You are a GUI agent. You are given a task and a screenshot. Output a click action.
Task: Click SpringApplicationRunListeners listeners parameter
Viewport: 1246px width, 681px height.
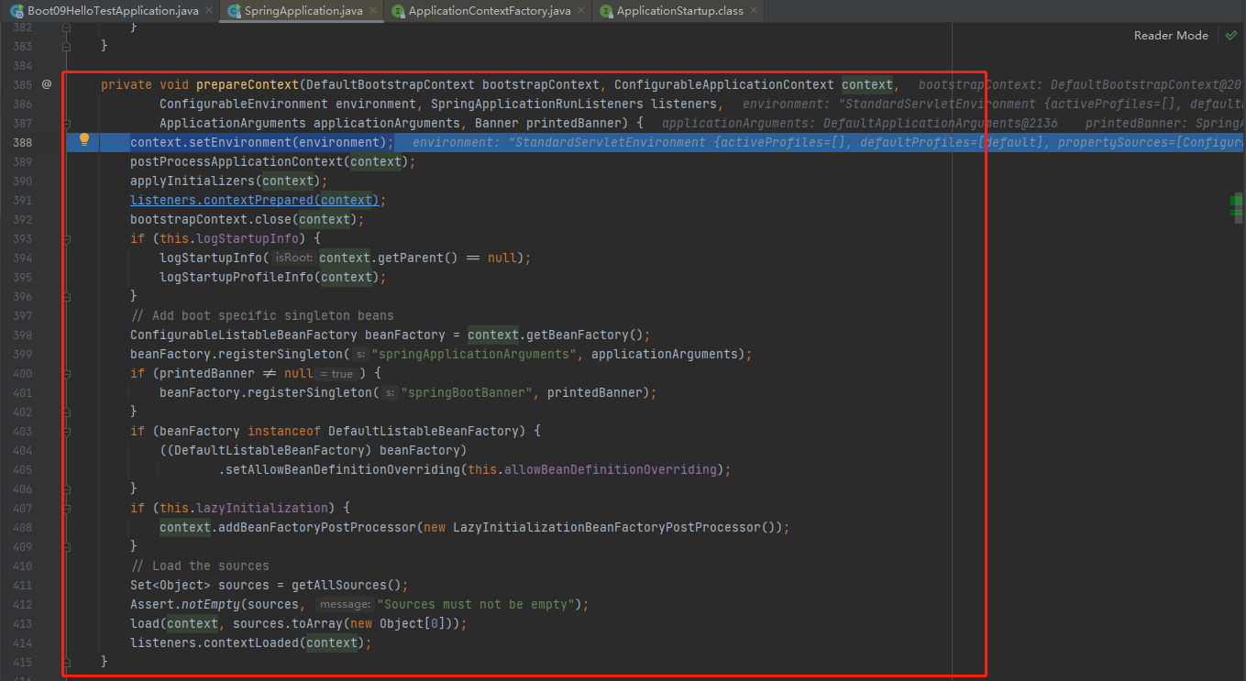[x=573, y=104]
